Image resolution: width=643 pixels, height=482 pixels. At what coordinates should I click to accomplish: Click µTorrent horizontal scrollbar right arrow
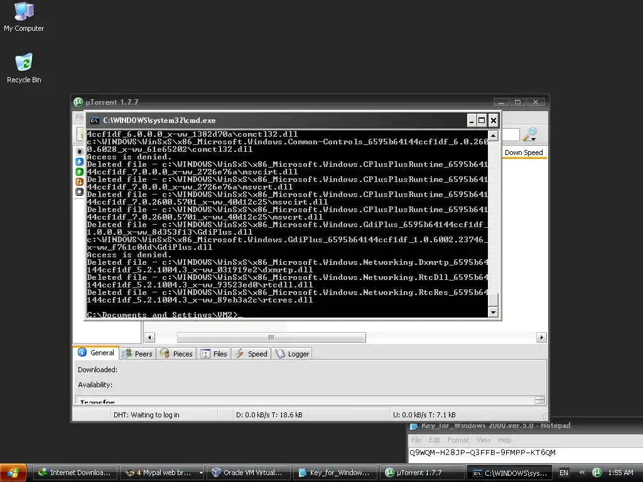(541, 337)
